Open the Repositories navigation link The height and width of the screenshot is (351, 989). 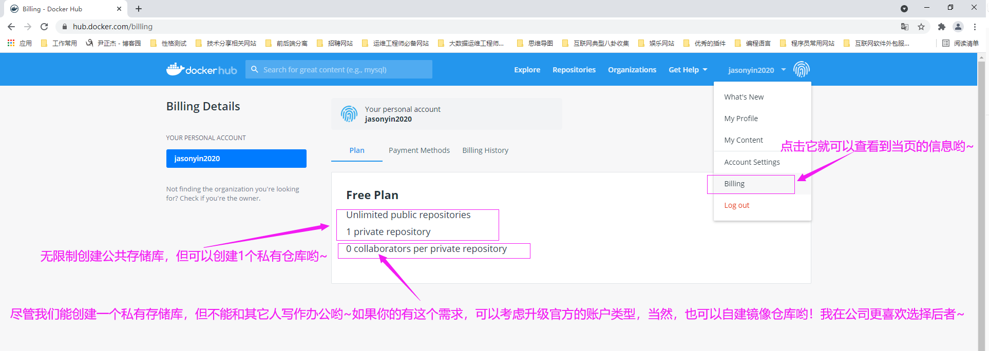pyautogui.click(x=574, y=70)
